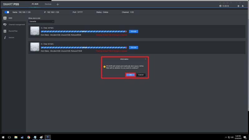Click Allocate for the D: drive
Screen dimensions: 249x140
[x=134, y=48]
